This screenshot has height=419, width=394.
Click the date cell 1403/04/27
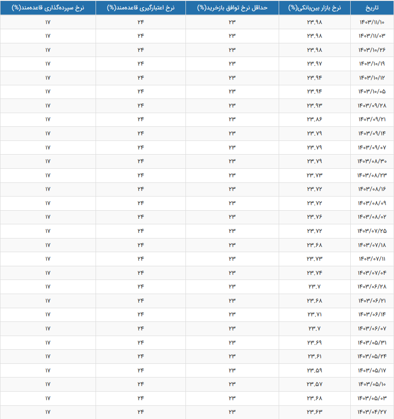pos(371,412)
